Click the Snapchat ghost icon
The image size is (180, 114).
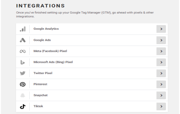(23, 95)
